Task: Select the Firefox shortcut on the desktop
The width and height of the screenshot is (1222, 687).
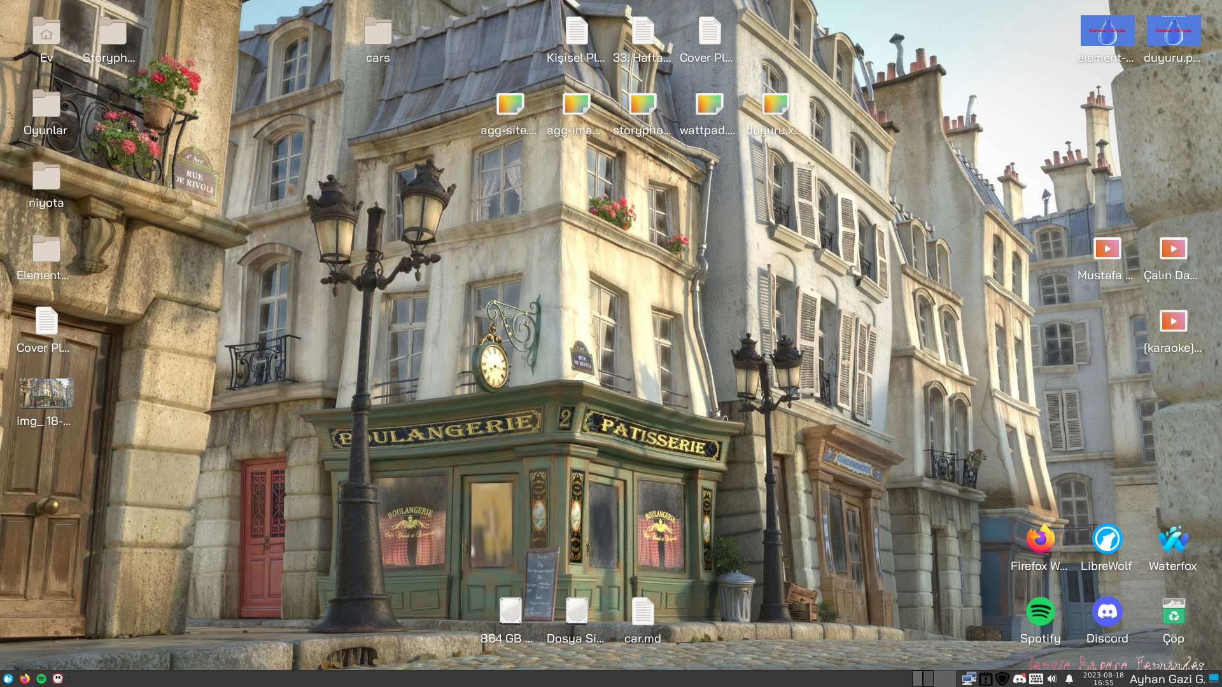Action: pos(1040,539)
